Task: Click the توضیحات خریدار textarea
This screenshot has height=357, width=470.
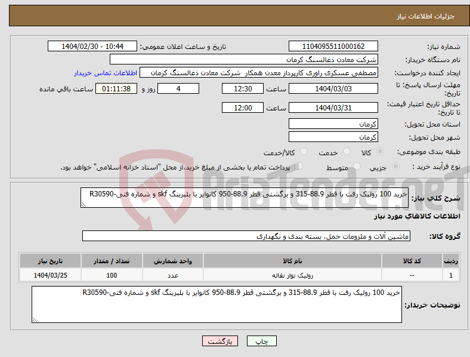Action: pyautogui.click(x=217, y=304)
